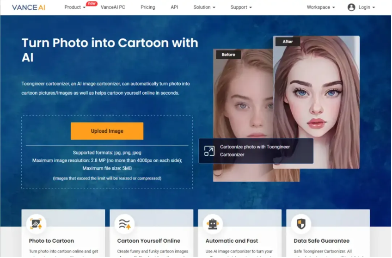The width and height of the screenshot is (392, 258).
Task: Click Cartoonize photo with Toongineer Cartoonizer
Action: click(255, 151)
